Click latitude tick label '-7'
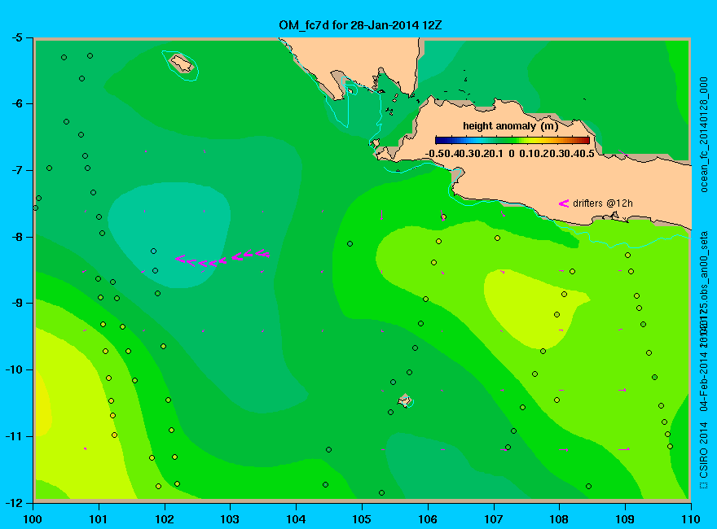 16,170
